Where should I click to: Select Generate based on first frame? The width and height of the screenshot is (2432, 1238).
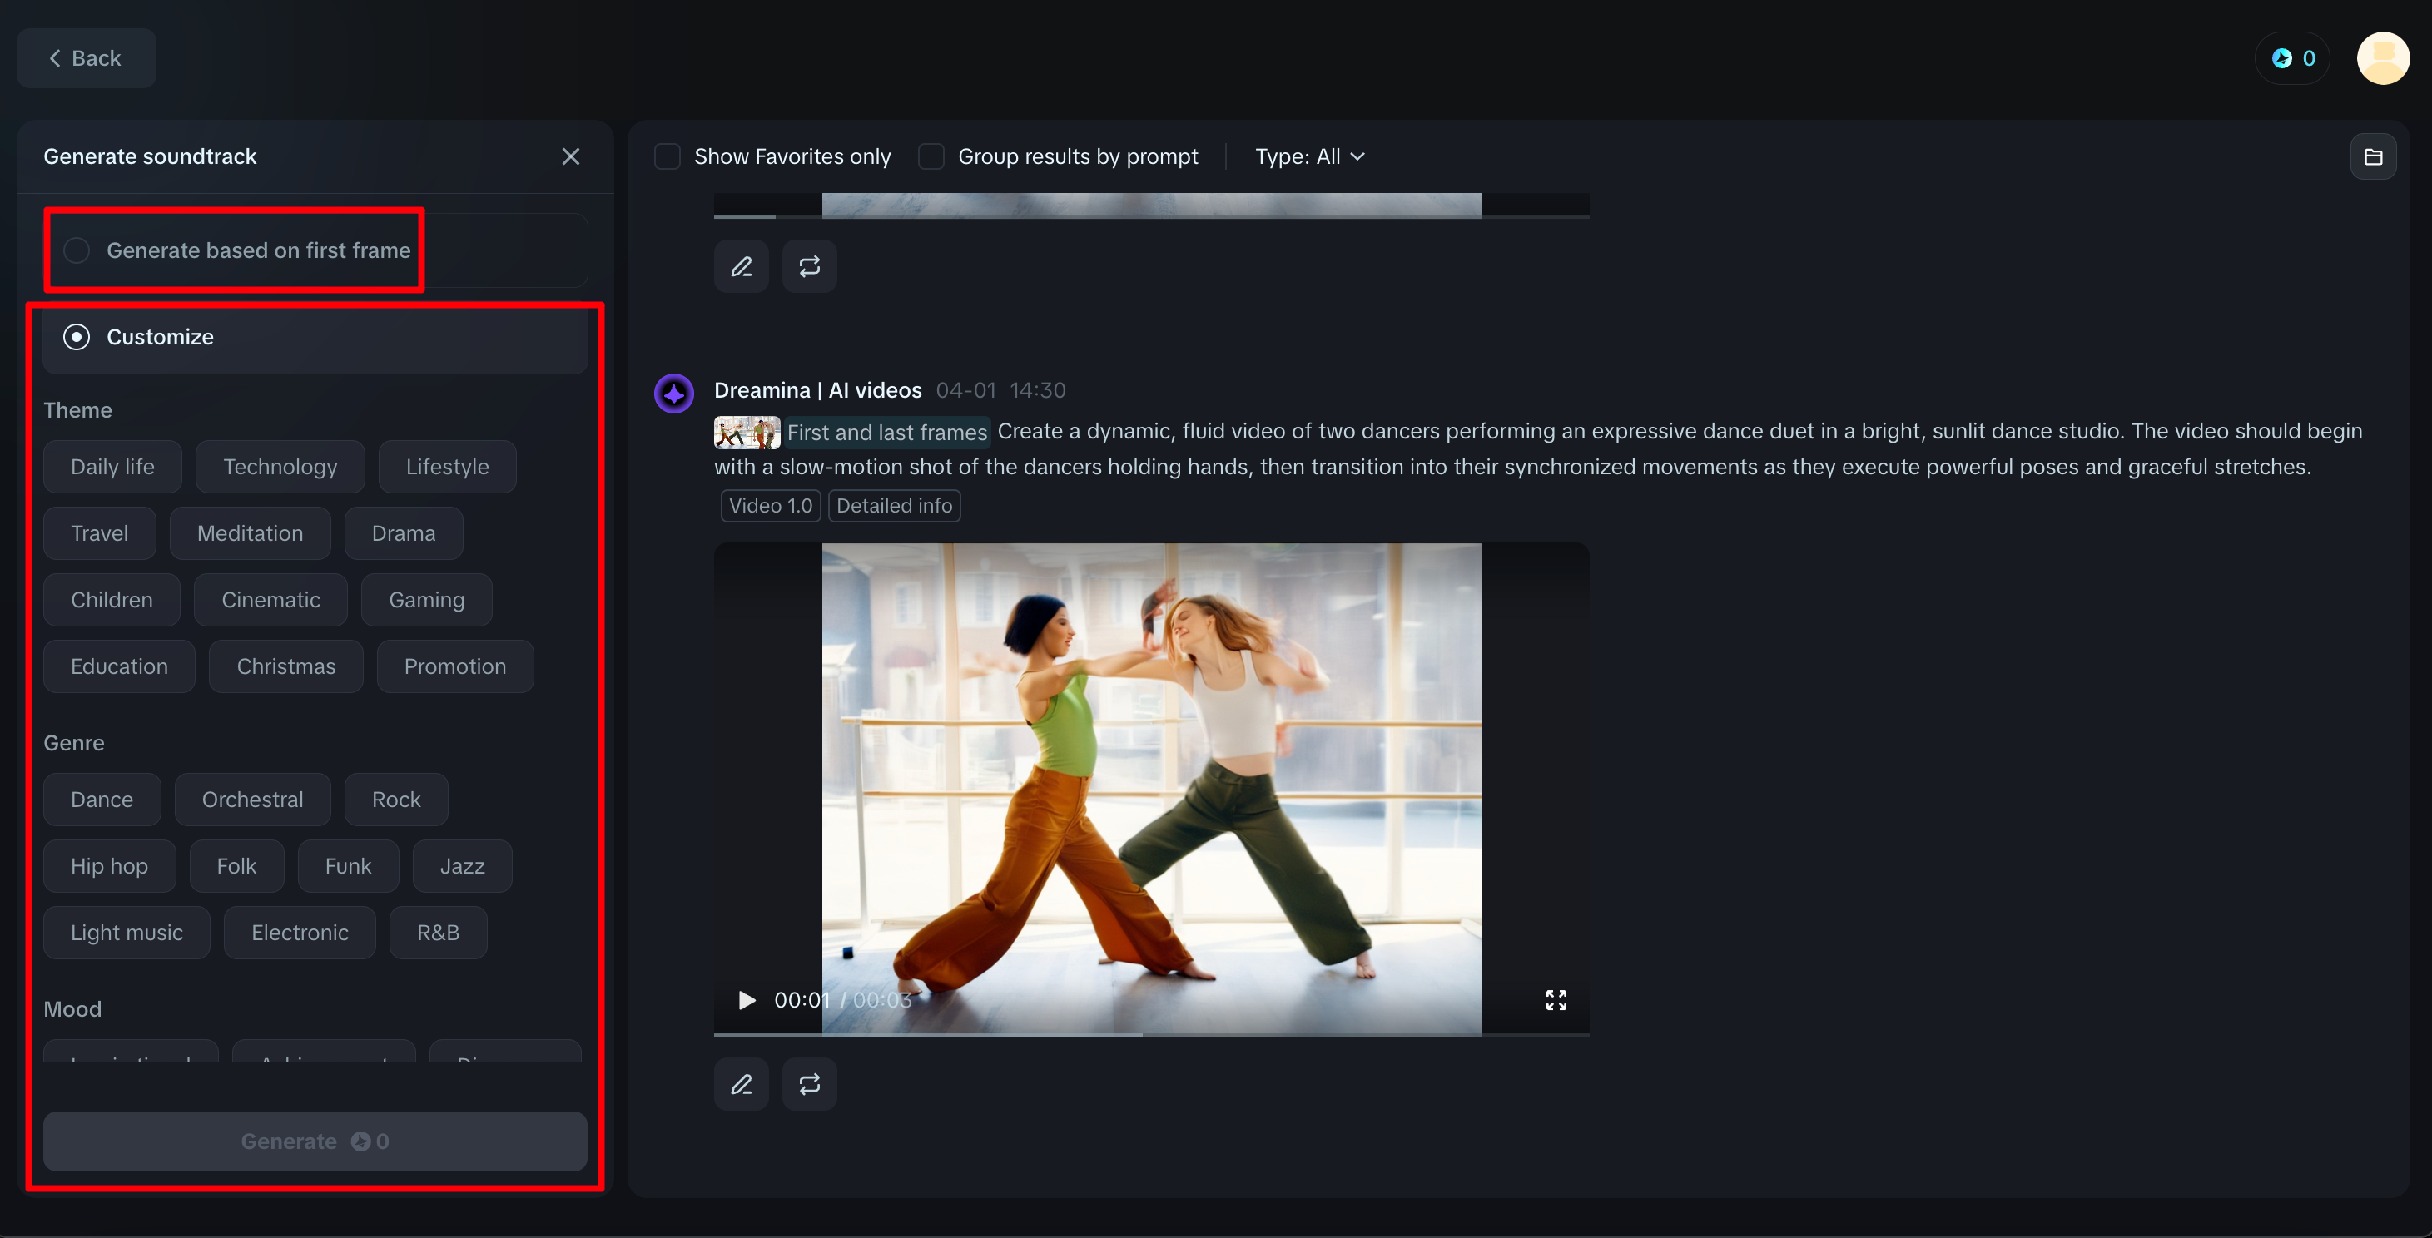77,250
